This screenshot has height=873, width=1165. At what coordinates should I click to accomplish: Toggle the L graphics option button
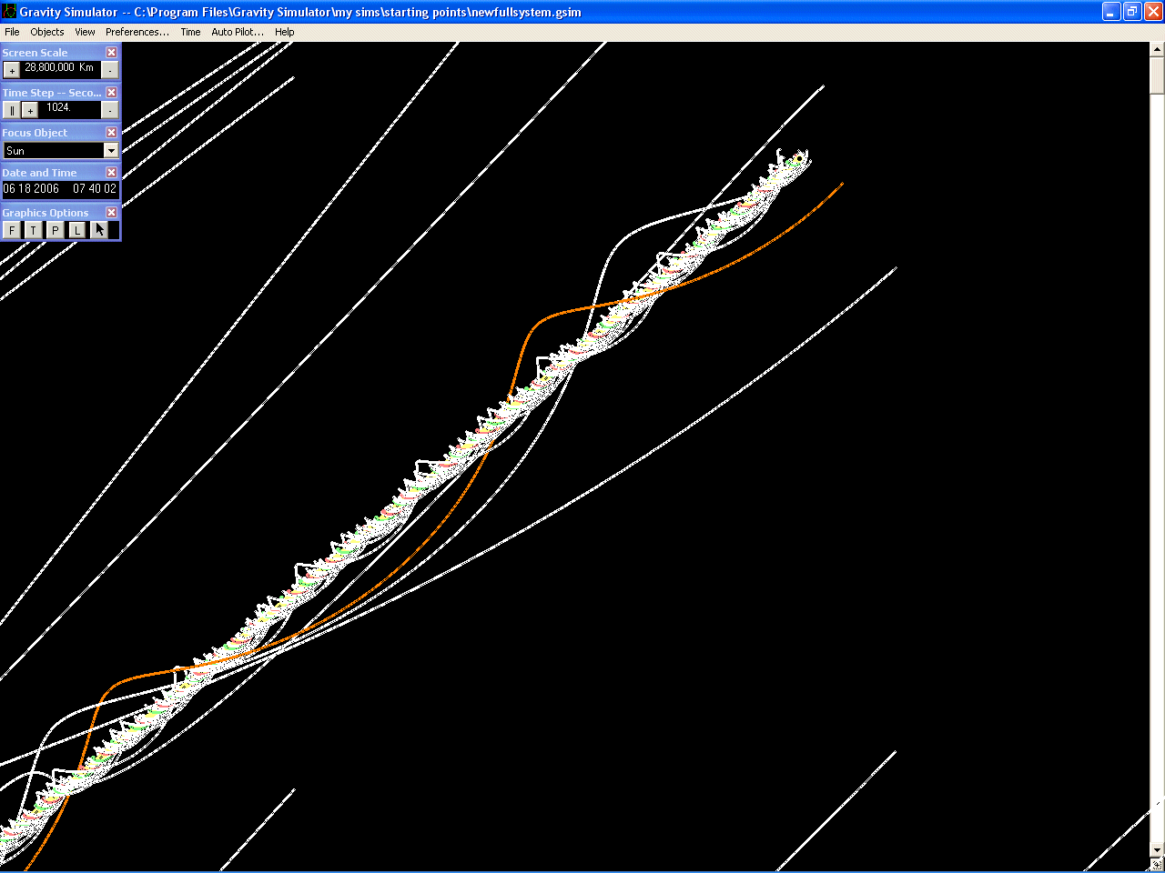77,230
